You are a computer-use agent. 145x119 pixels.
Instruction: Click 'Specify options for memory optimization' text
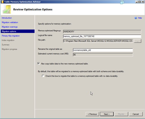[x=55, y=24]
